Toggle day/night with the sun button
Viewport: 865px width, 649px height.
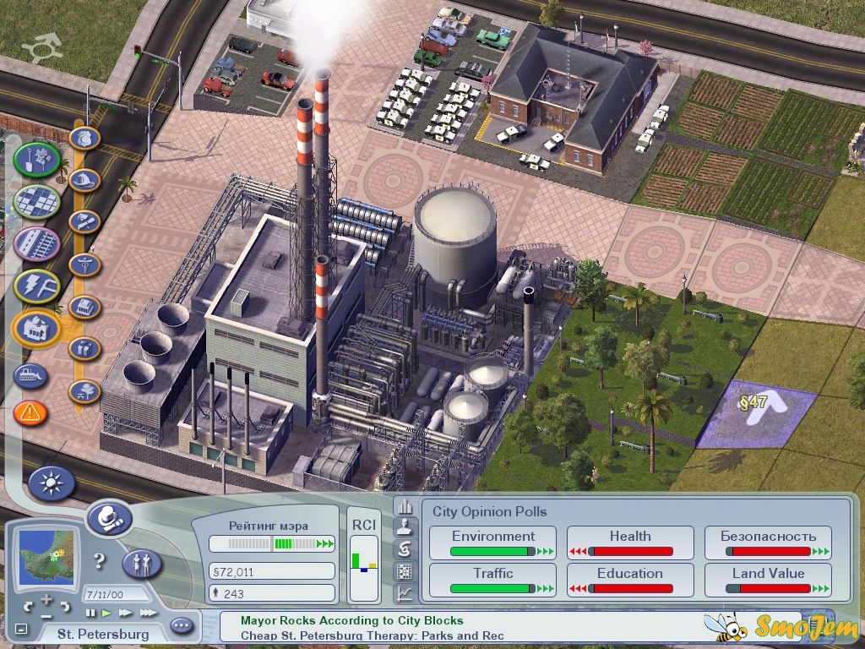[x=52, y=484]
